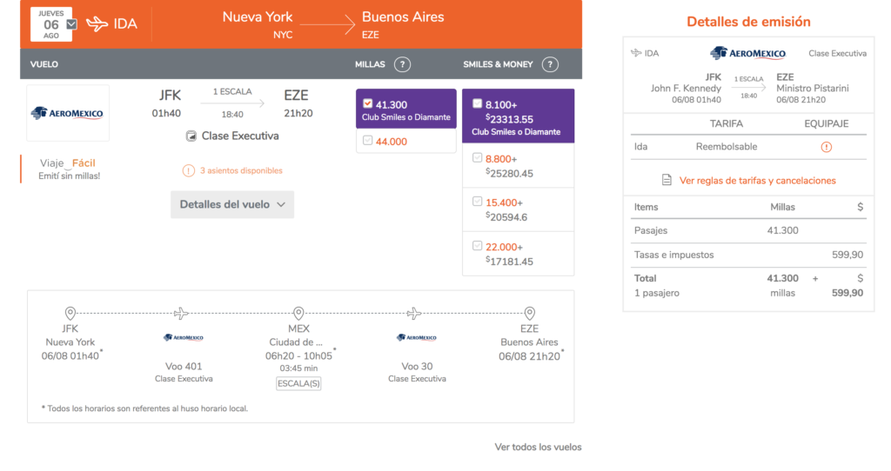The height and width of the screenshot is (471, 891).
Task: Click the VUELO column header
Action: tap(44, 64)
